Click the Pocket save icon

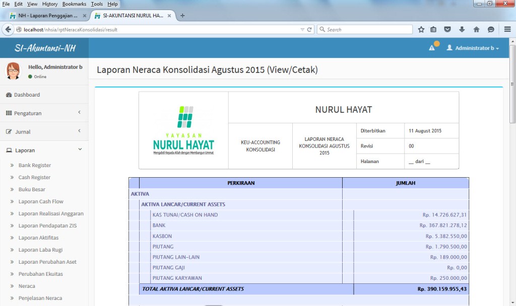click(447, 30)
